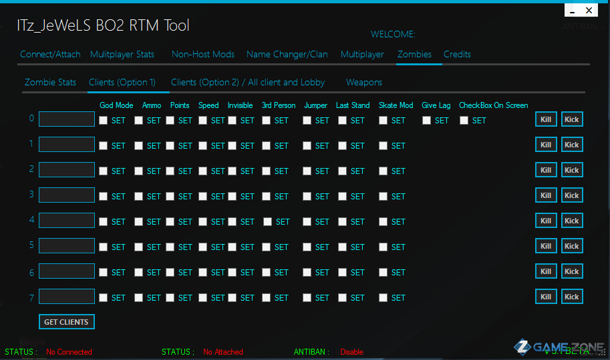Kill client 6

(x=546, y=271)
